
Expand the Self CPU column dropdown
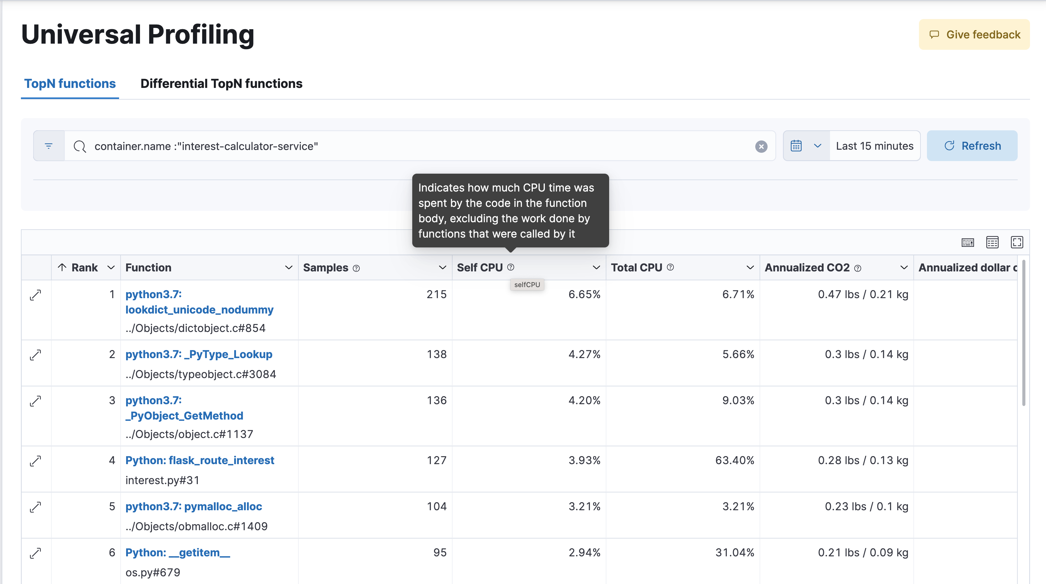coord(596,267)
